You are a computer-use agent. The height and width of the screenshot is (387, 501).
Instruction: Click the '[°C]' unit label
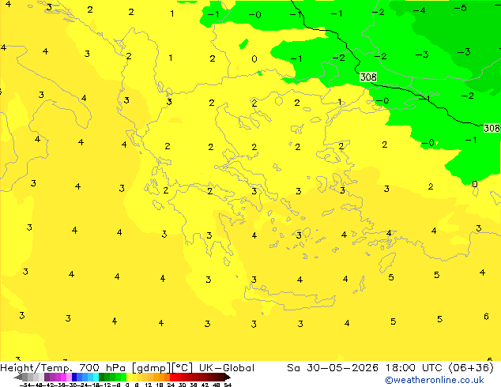[x=183, y=368]
